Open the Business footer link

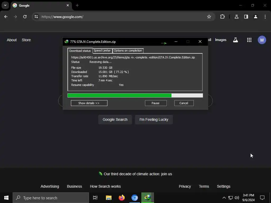74,186
